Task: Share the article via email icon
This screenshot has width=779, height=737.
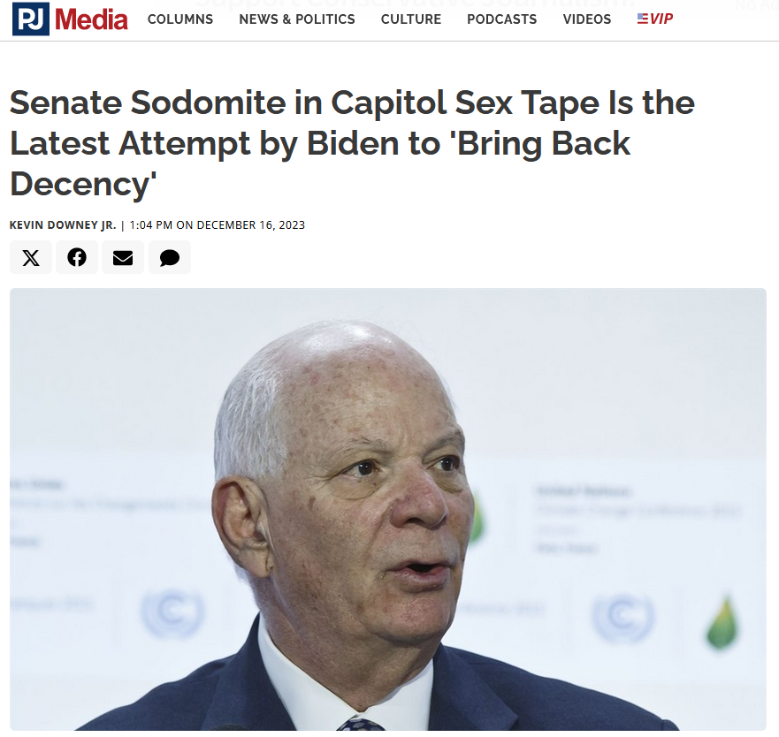Action: 123,258
